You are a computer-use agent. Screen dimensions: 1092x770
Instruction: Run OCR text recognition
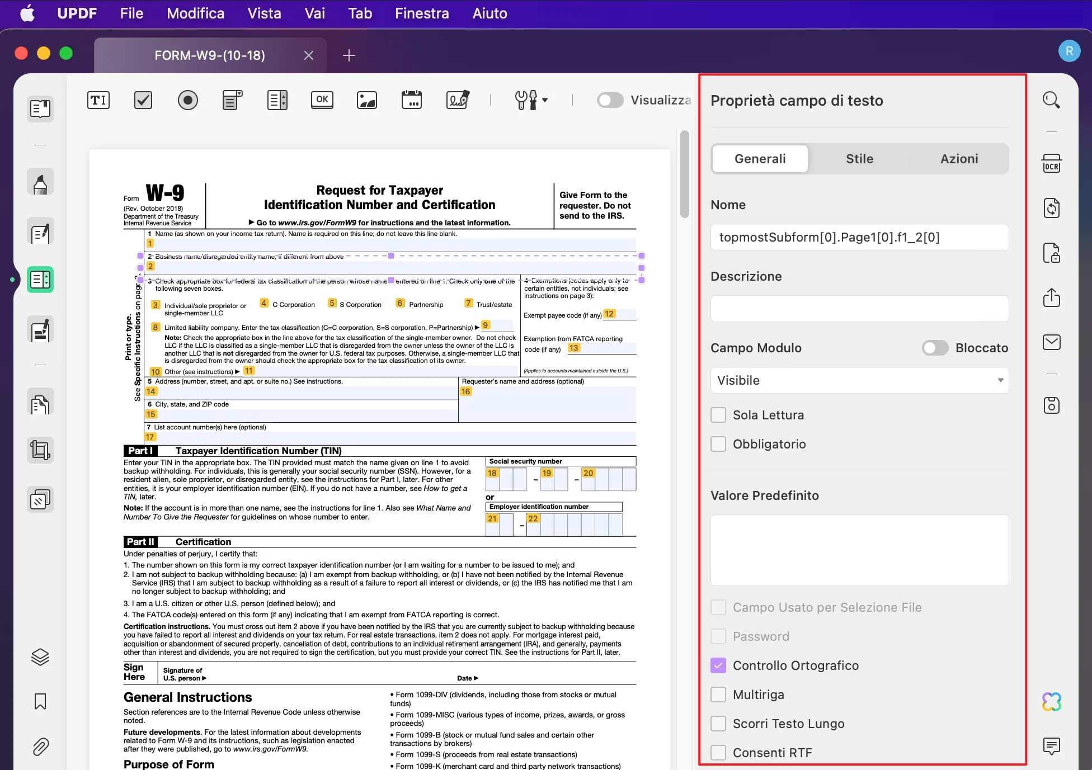click(1052, 164)
